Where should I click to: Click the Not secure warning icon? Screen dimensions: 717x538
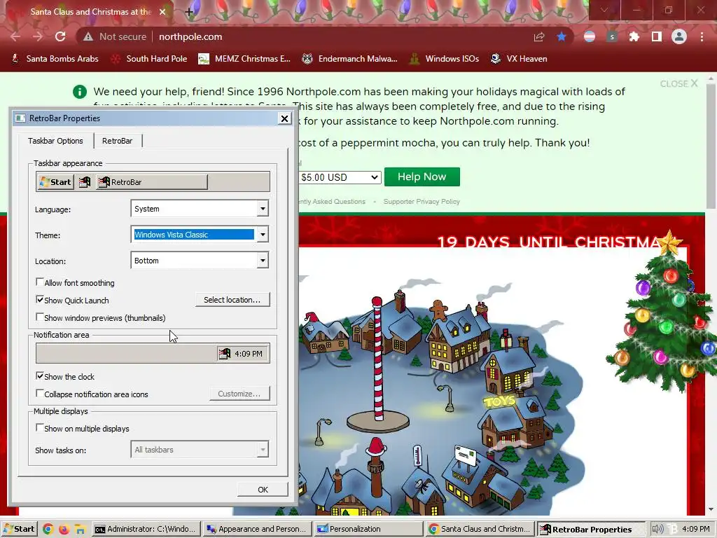pos(88,36)
